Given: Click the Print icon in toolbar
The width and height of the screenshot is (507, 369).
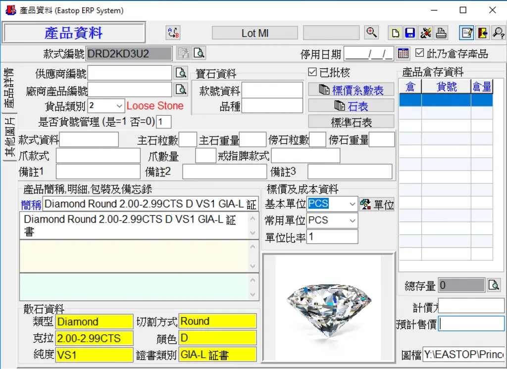Looking at the screenshot, I should [x=441, y=33].
